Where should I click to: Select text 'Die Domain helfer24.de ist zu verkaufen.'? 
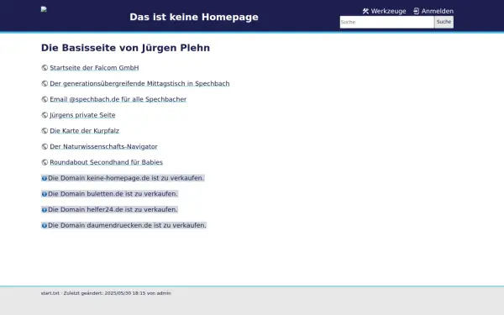coord(113,209)
